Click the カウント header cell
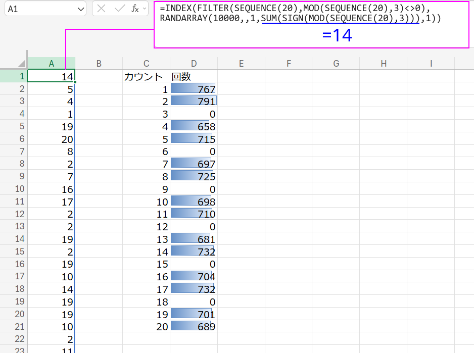The image size is (474, 353). coord(146,76)
